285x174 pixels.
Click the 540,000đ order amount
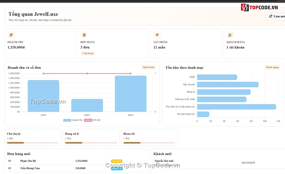(x=80, y=168)
